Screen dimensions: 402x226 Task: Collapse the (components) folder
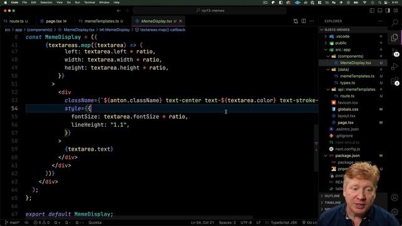pyautogui.click(x=328, y=56)
